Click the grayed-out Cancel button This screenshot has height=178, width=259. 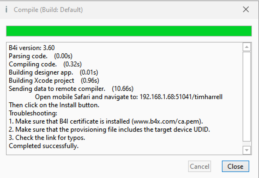point(200,167)
